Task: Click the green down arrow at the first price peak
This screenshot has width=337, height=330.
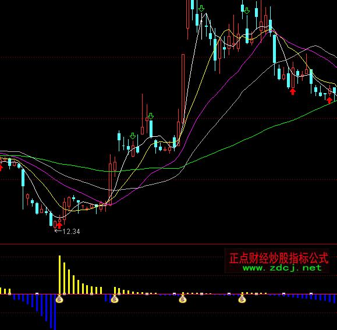Action: point(201,9)
